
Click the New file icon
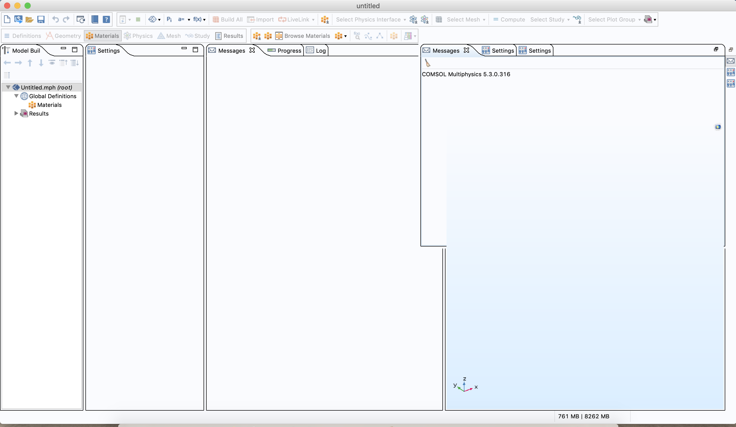click(7, 19)
